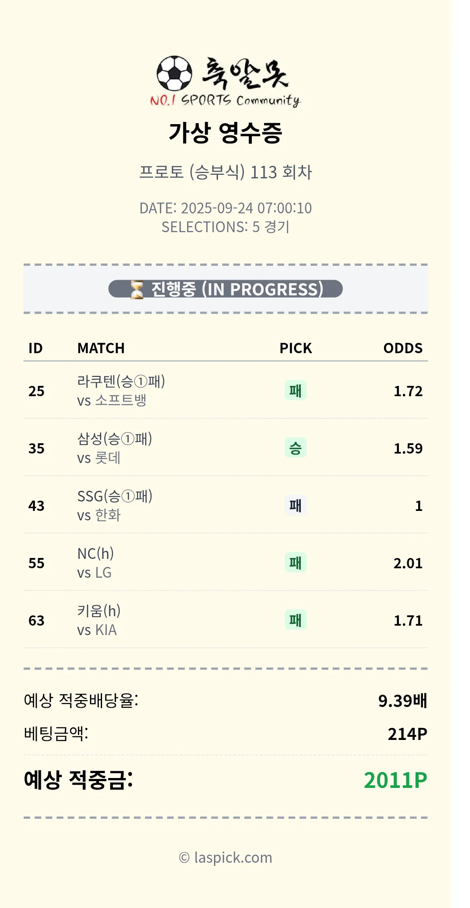This screenshot has width=470, height=908.
Task: Click the 패 pick badge for NC vs LG
Action: point(295,562)
